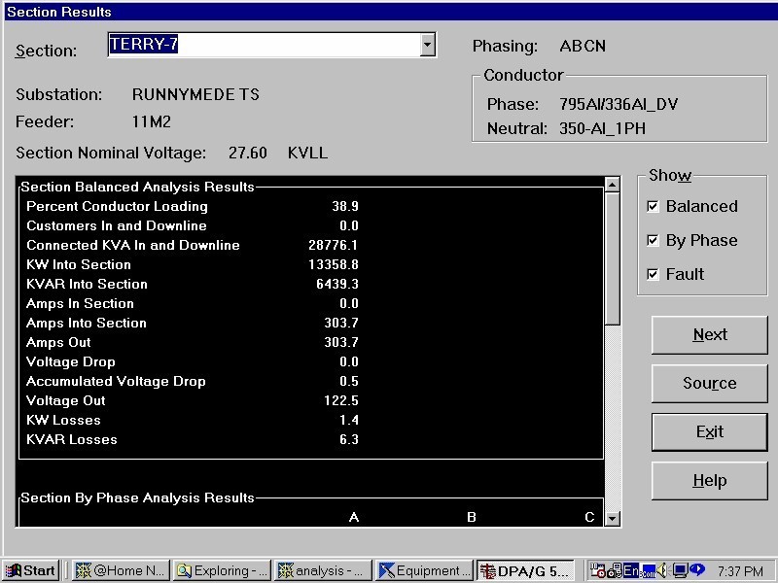Viewport: 778px width, 583px height.
Task: Uncheck the Balanced checkbox
Action: (x=654, y=207)
